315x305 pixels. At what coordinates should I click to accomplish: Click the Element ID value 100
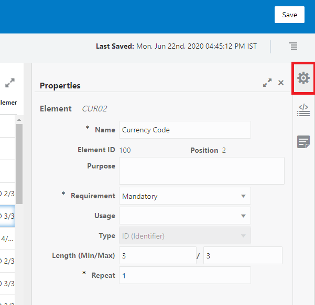[125, 150]
